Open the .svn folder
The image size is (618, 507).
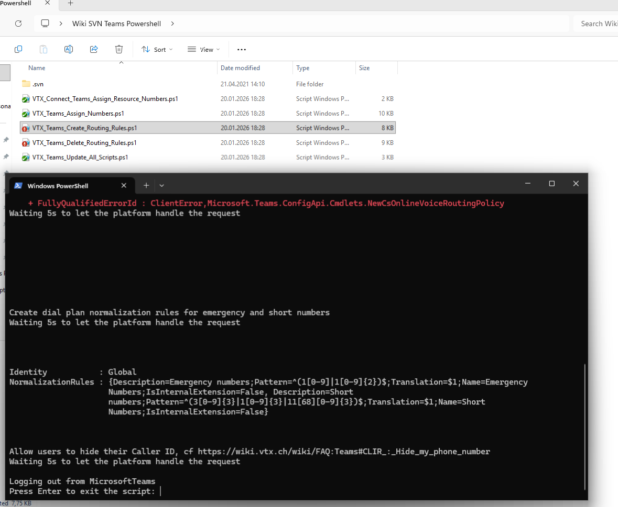point(38,84)
